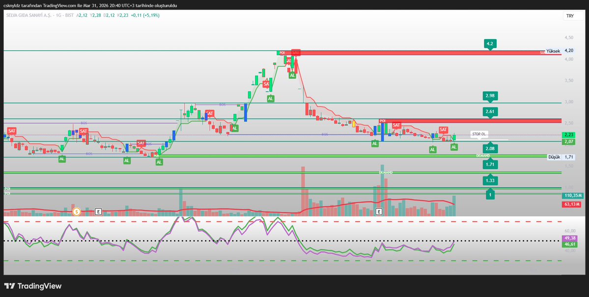The width and height of the screenshot is (589, 297).
Task: Select the 2.08 green price tag
Action: pyautogui.click(x=489, y=149)
